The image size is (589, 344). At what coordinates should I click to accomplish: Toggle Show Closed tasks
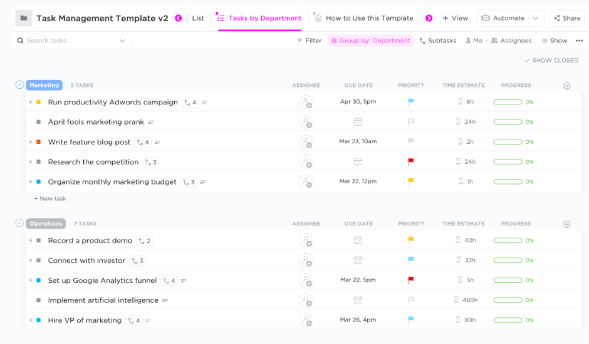(551, 61)
